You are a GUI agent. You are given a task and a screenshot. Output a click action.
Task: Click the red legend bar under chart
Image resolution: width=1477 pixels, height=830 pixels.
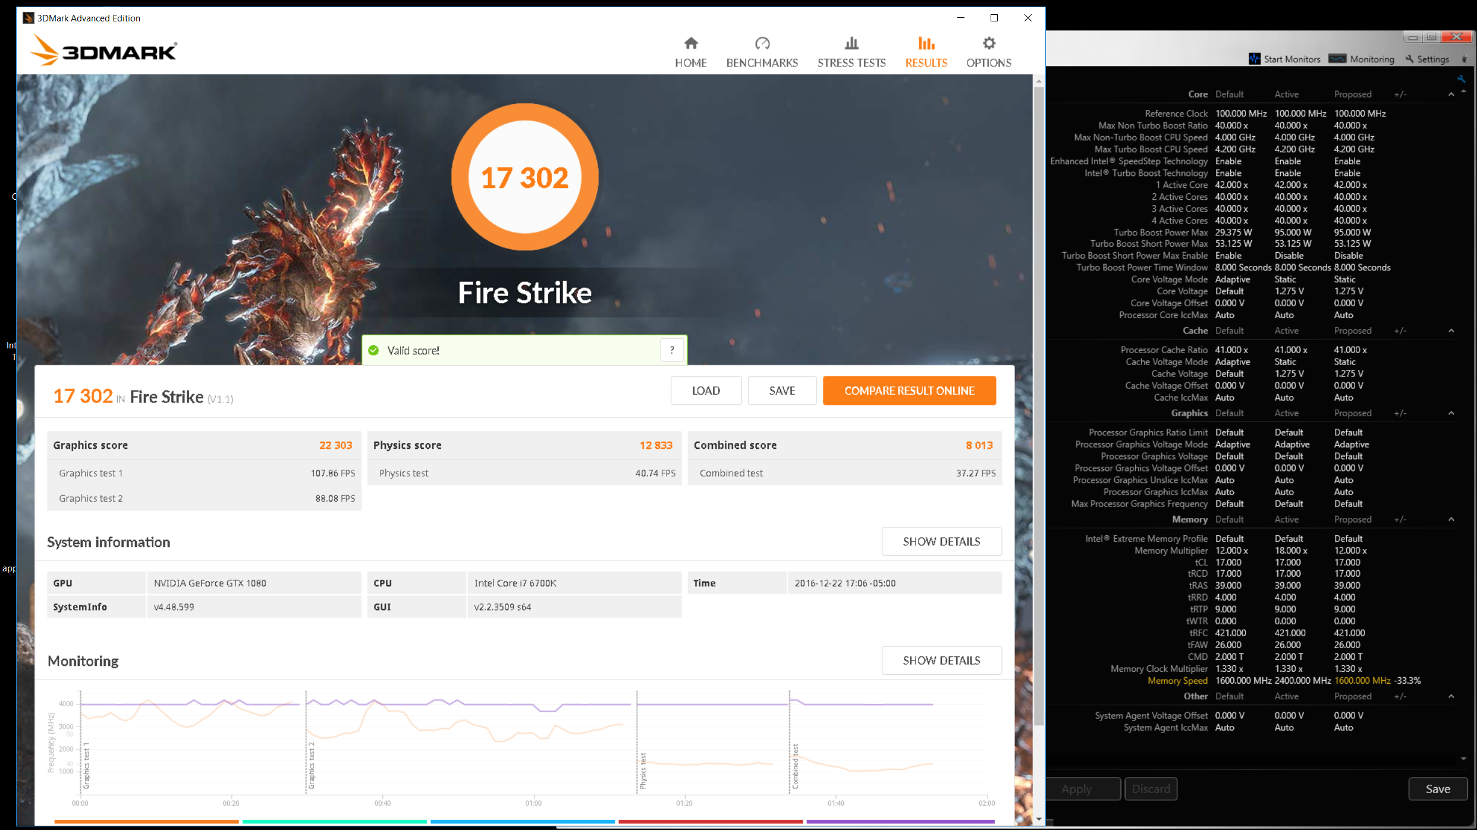click(x=711, y=822)
